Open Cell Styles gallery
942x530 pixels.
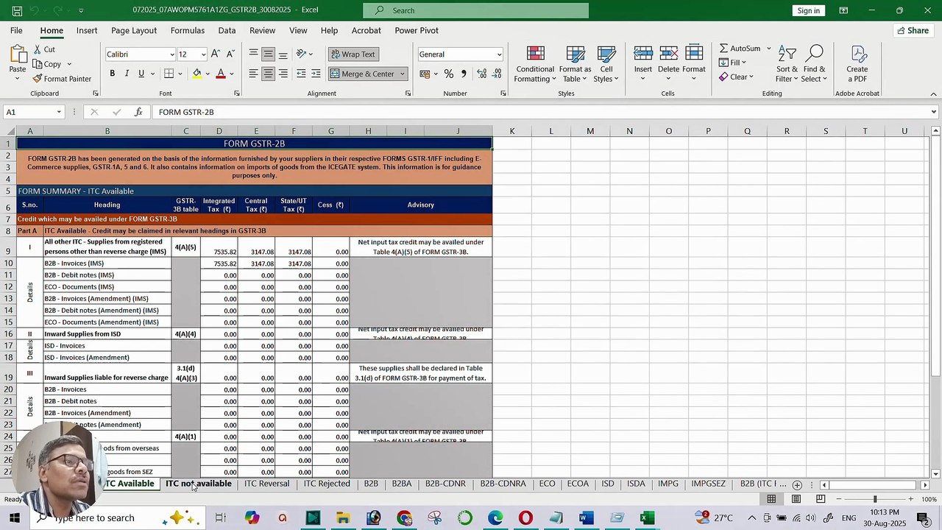(x=606, y=65)
